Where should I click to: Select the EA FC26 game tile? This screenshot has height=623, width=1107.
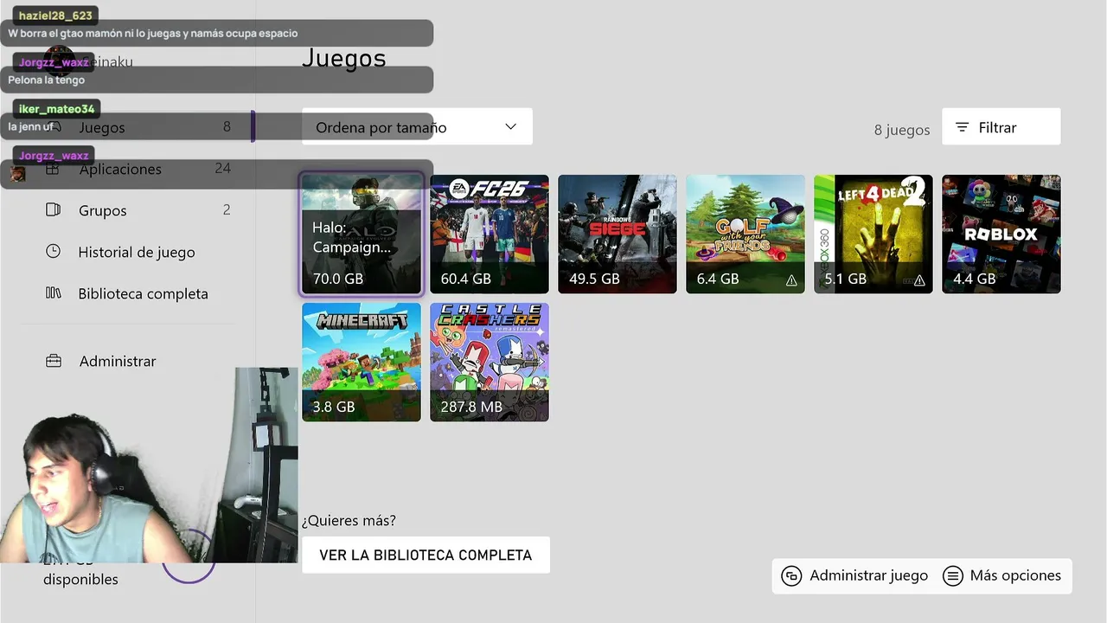(490, 234)
